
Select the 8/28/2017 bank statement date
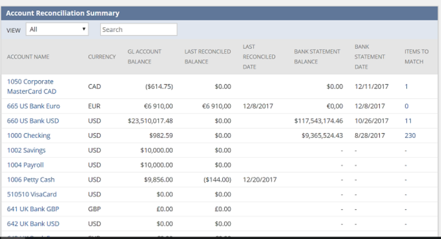(370, 136)
